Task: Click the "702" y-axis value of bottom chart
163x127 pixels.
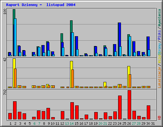Action: point(5,92)
